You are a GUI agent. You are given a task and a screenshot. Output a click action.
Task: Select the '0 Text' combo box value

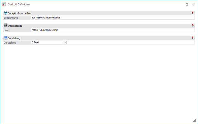point(47,43)
